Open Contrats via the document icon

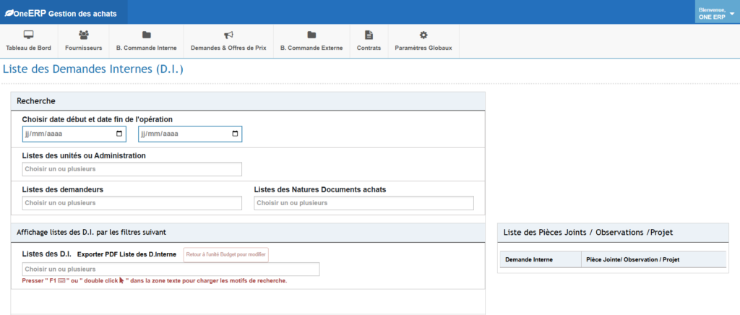coord(369,35)
